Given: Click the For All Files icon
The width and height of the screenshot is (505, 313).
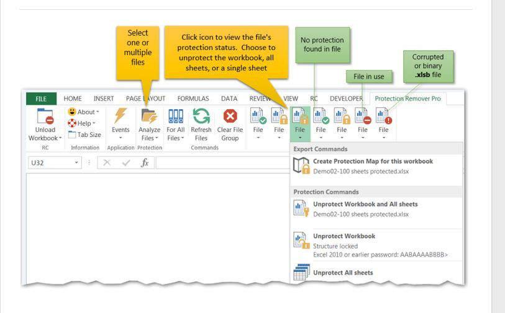Looking at the screenshot, I should [x=176, y=116].
